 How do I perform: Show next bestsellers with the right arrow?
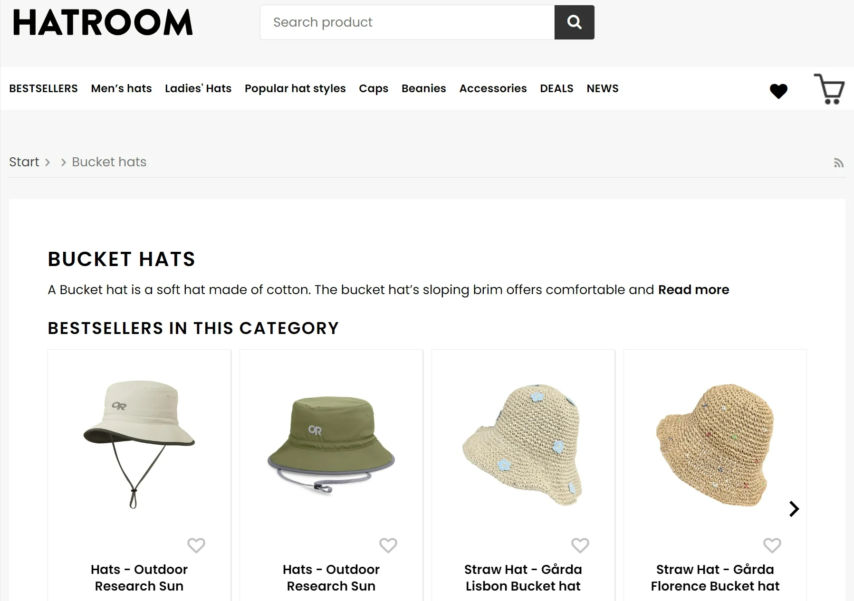794,509
